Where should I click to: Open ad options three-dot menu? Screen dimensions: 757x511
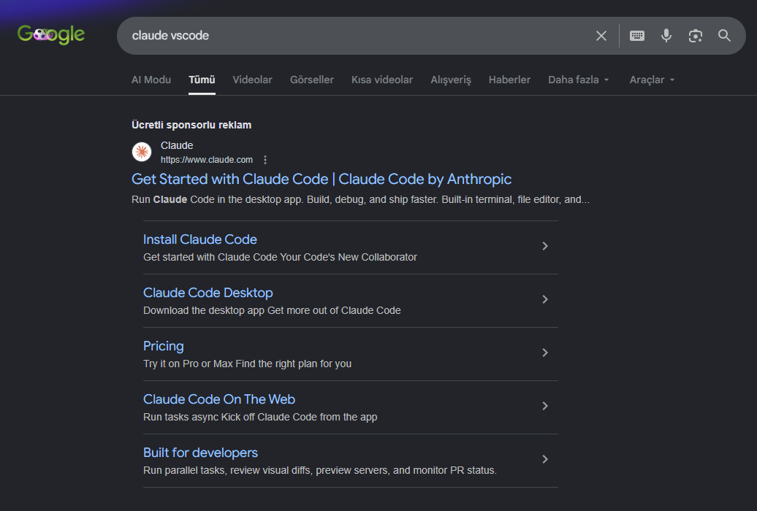click(x=265, y=160)
